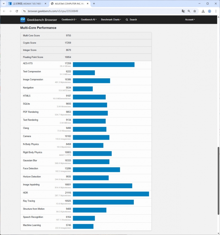Expand the Geekbench 6 menu

coord(69,20)
